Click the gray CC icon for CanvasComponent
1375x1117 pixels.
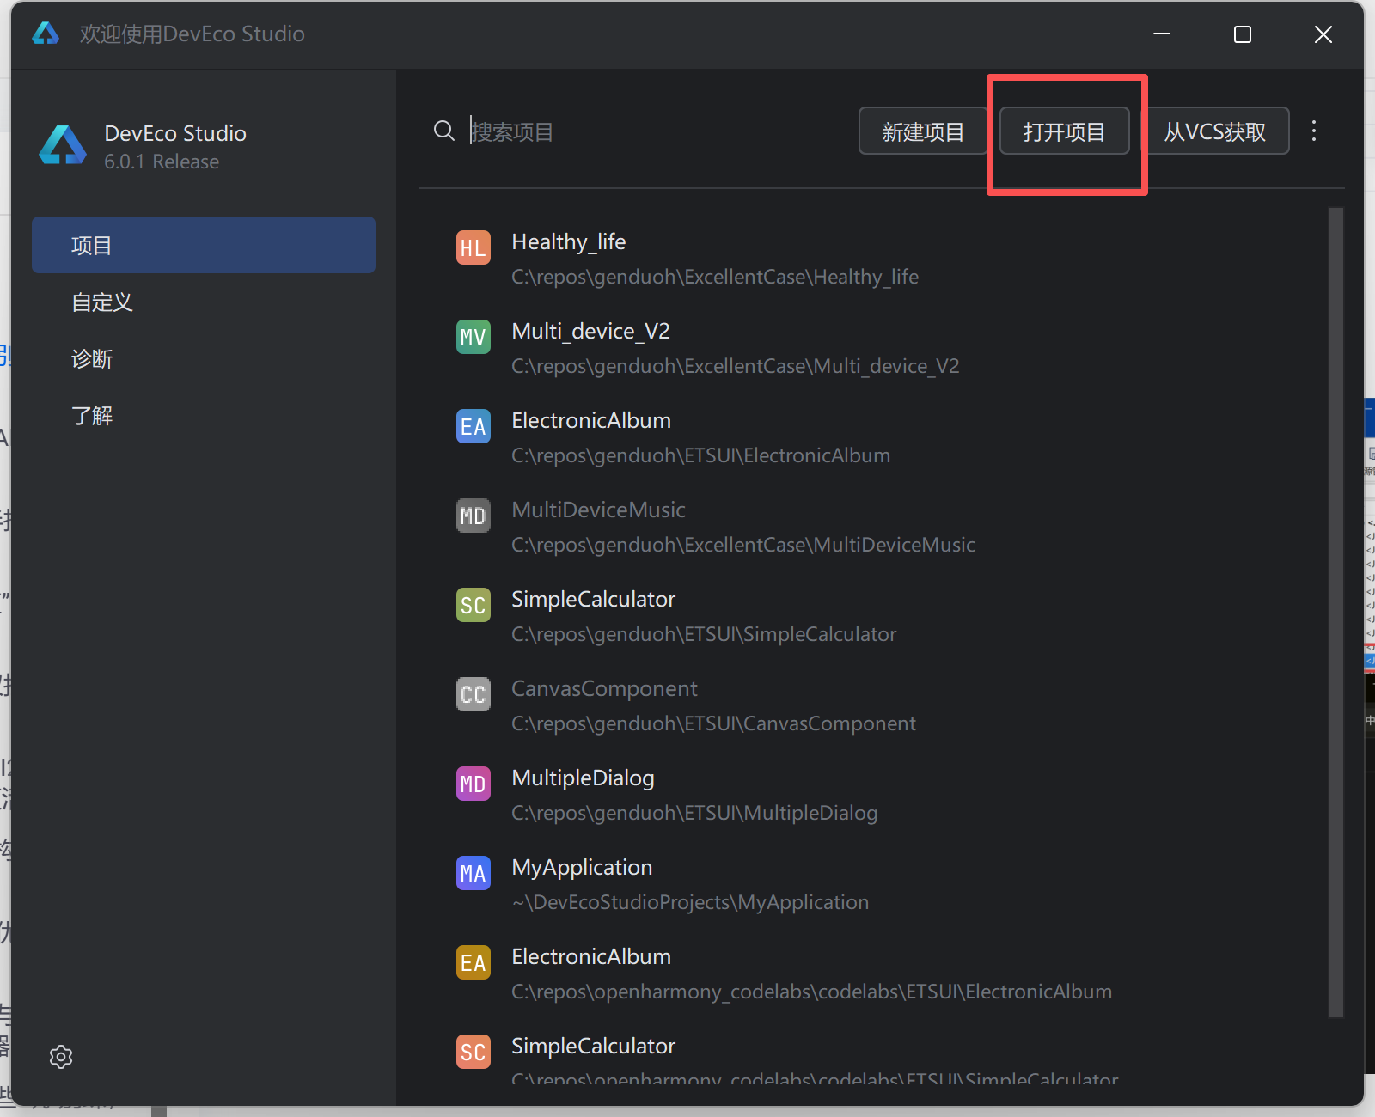(473, 694)
